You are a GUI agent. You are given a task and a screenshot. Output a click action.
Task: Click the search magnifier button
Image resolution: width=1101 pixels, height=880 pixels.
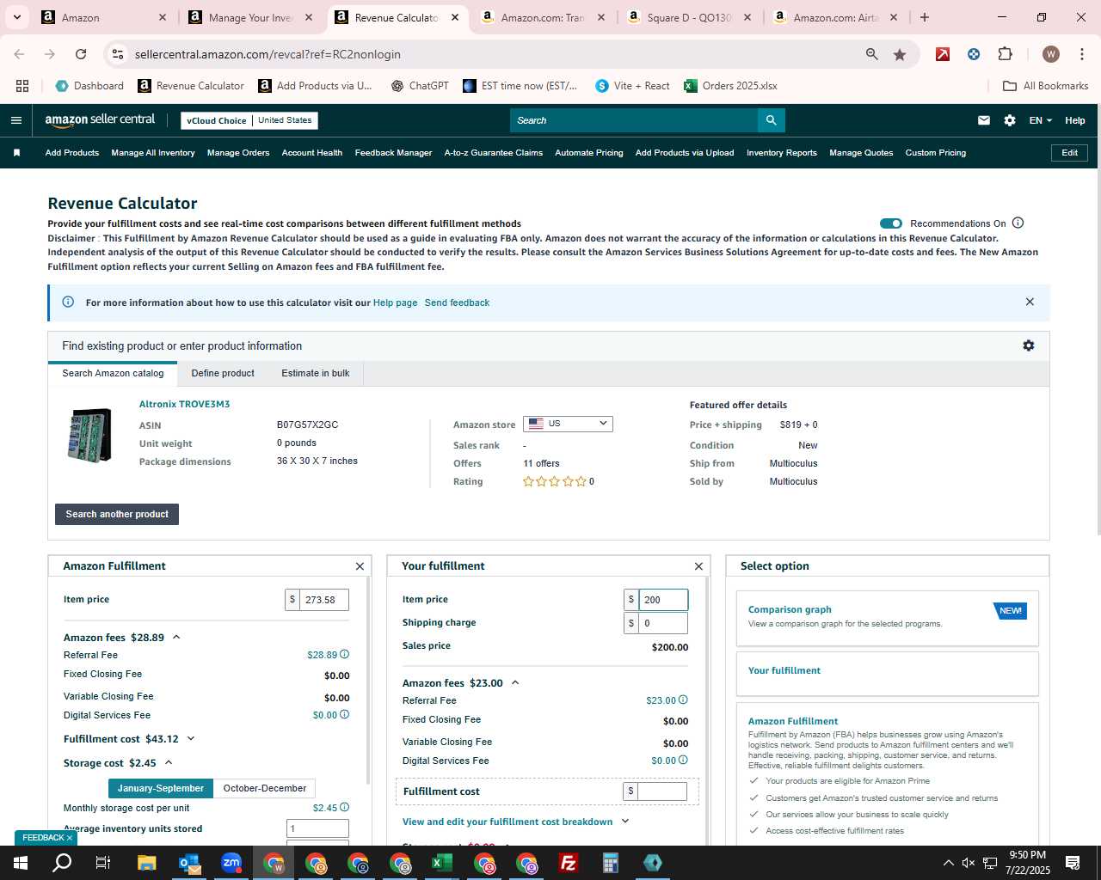pos(772,120)
